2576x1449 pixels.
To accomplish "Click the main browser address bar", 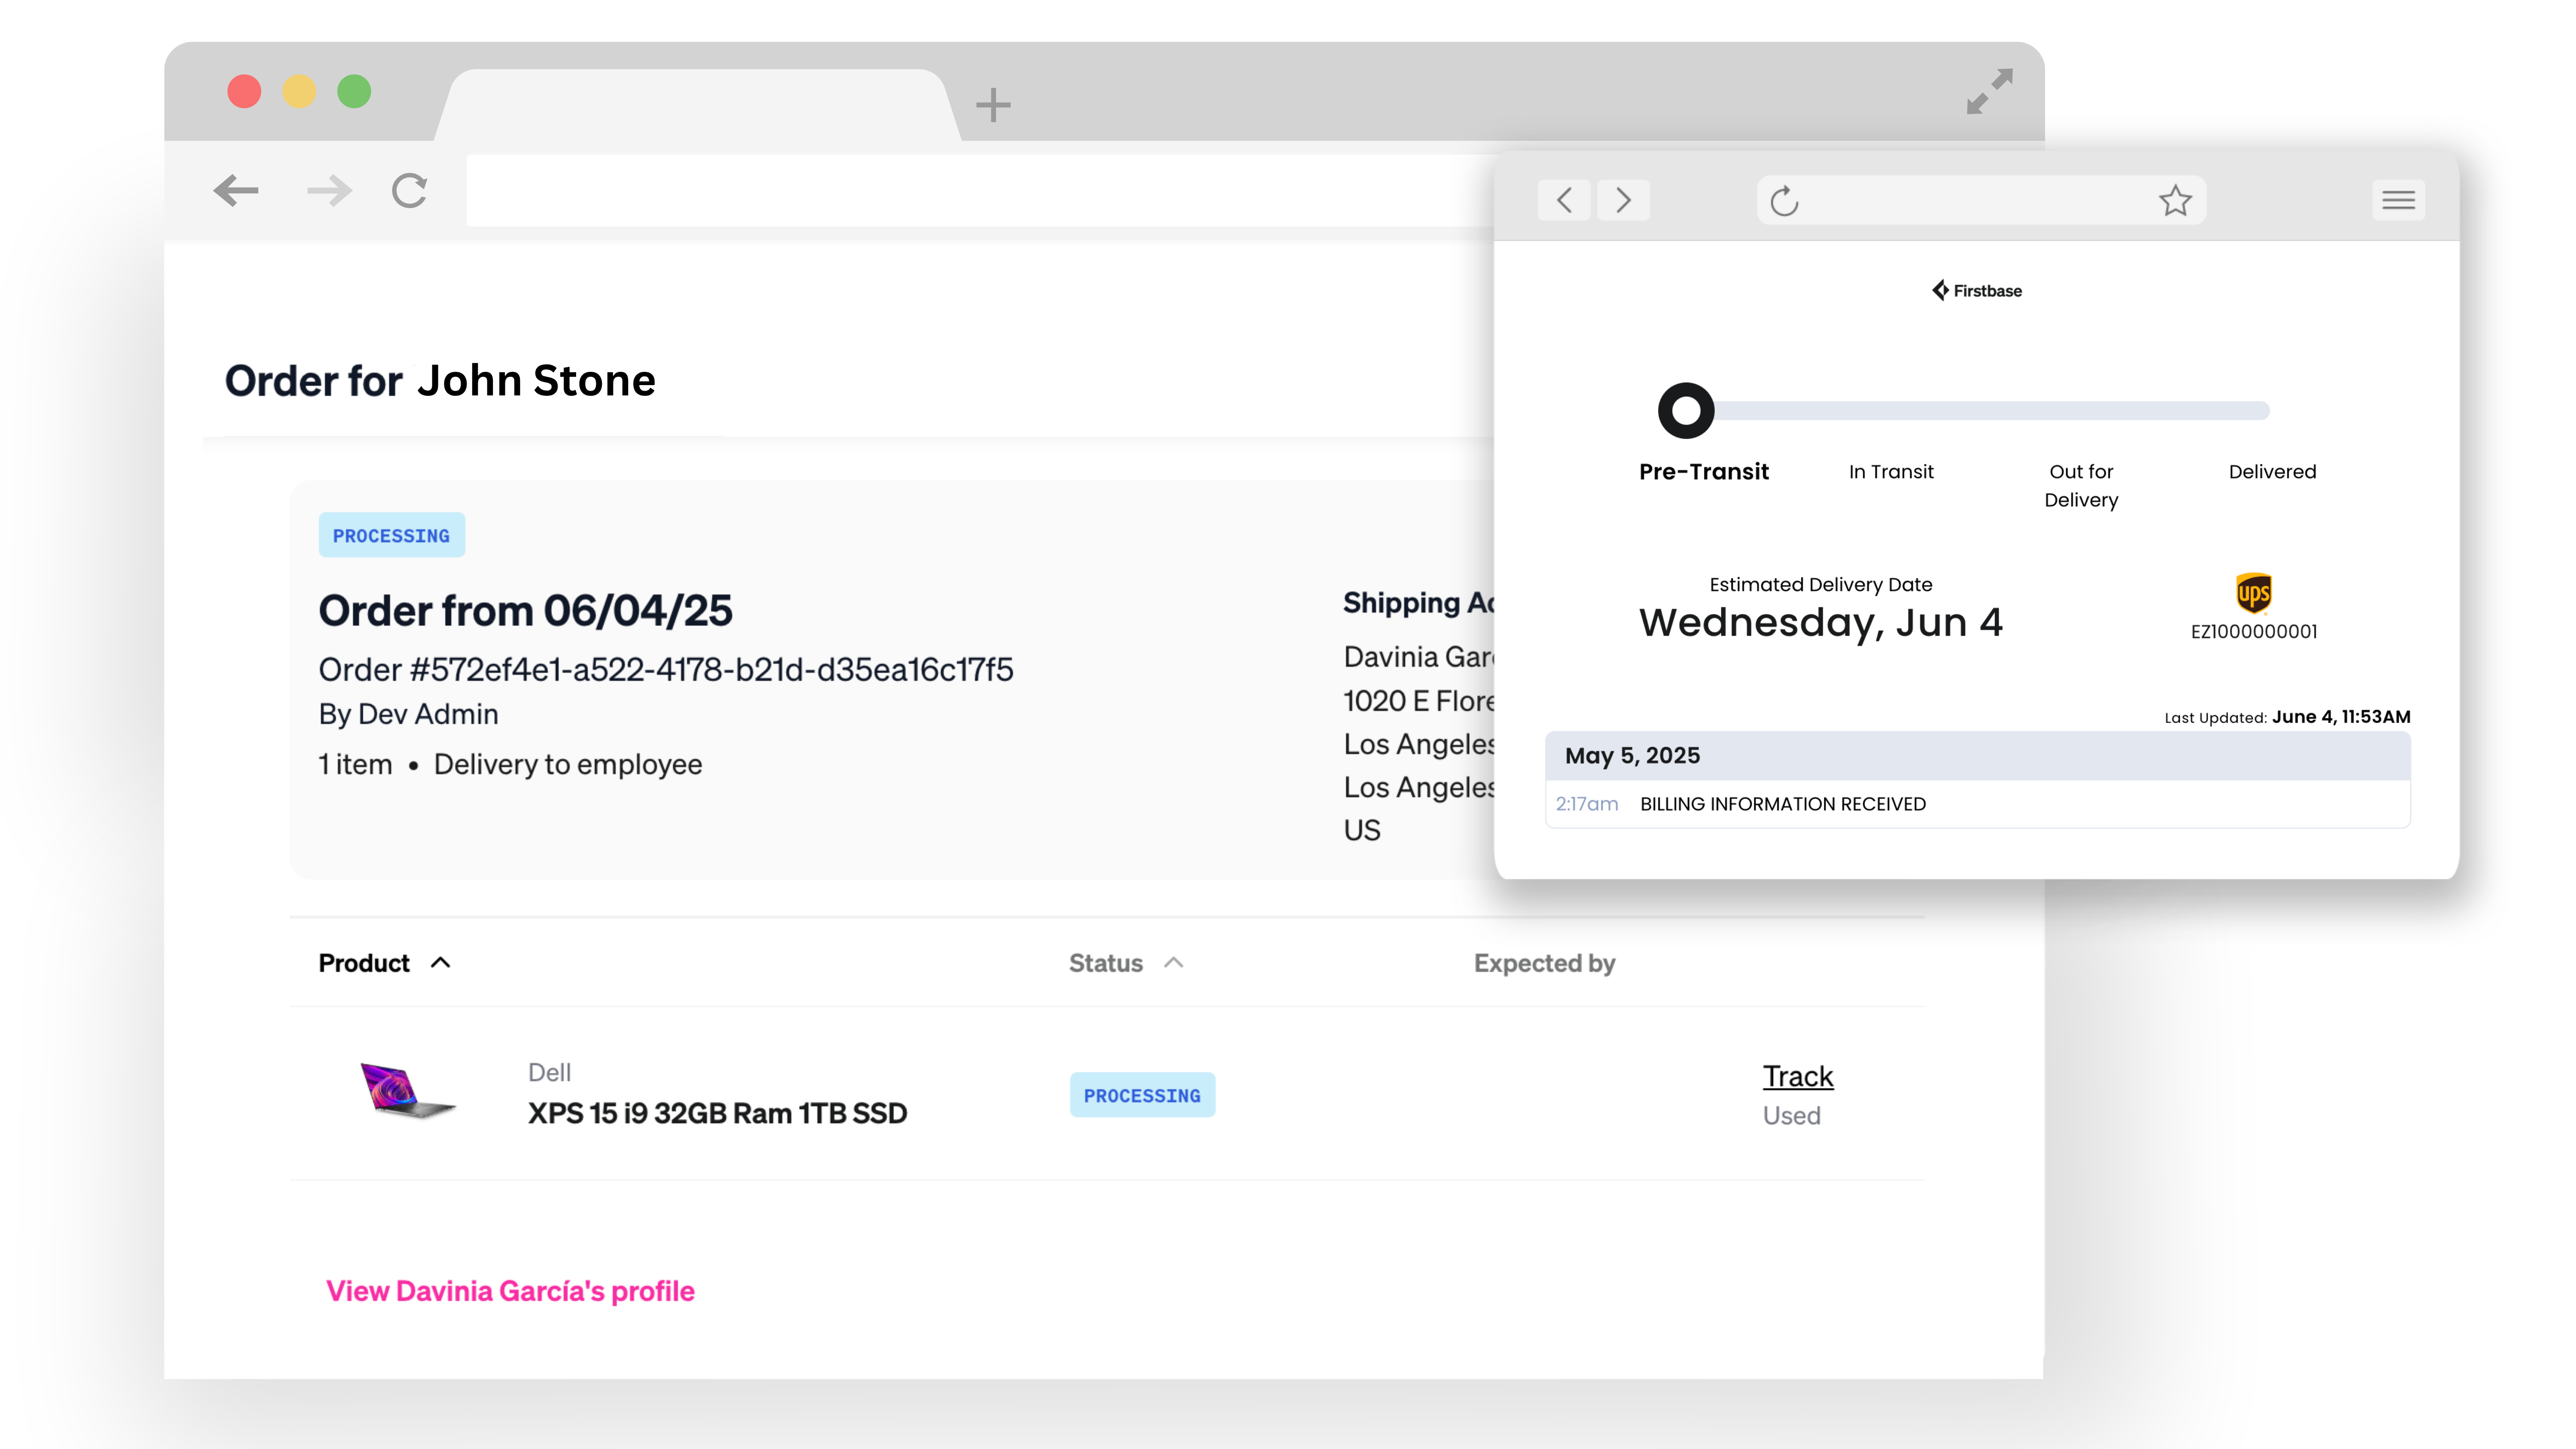I will tap(980, 190).
